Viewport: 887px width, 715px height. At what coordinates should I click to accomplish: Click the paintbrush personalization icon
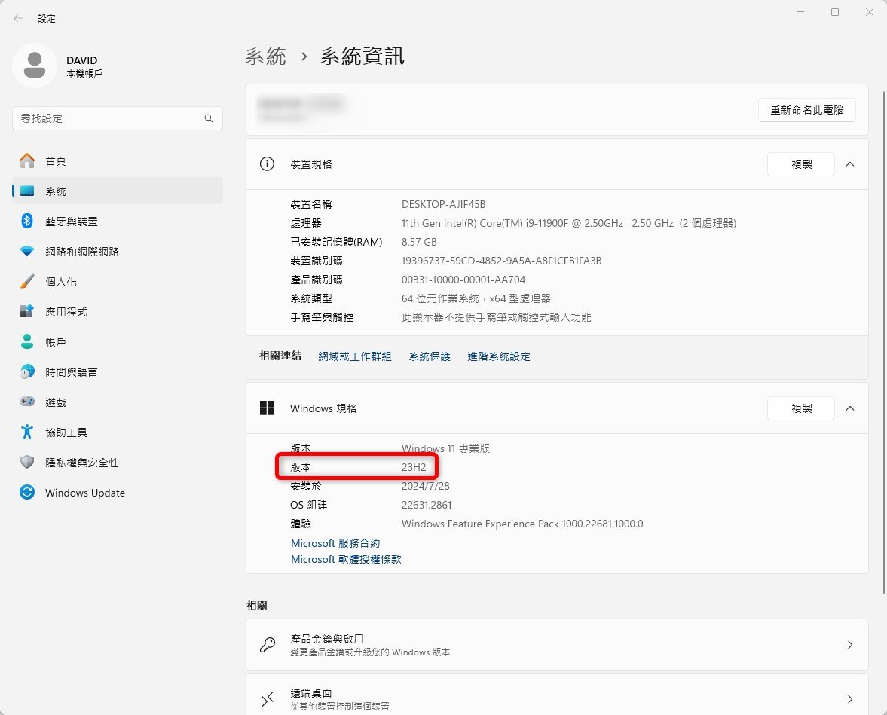[27, 281]
